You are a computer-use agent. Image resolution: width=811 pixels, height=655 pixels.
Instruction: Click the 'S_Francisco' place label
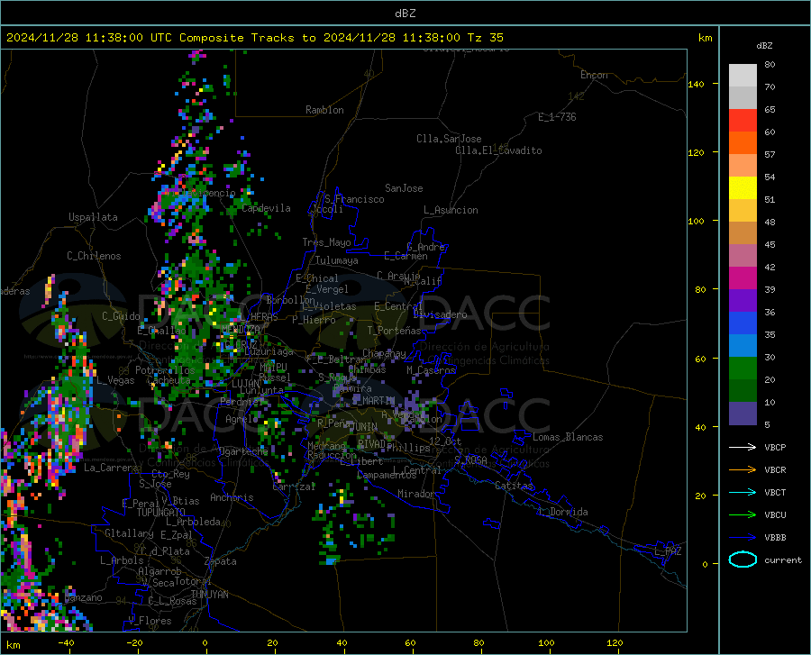354,199
